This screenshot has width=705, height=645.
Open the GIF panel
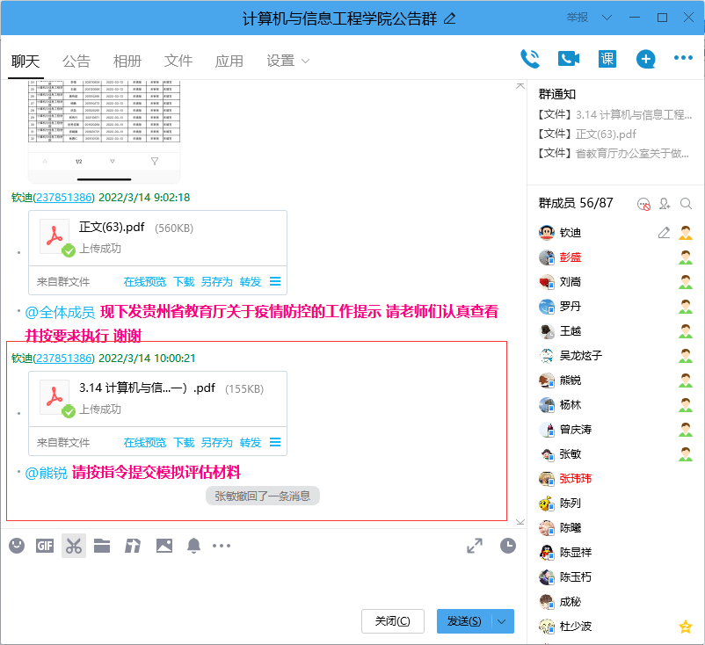(45, 545)
